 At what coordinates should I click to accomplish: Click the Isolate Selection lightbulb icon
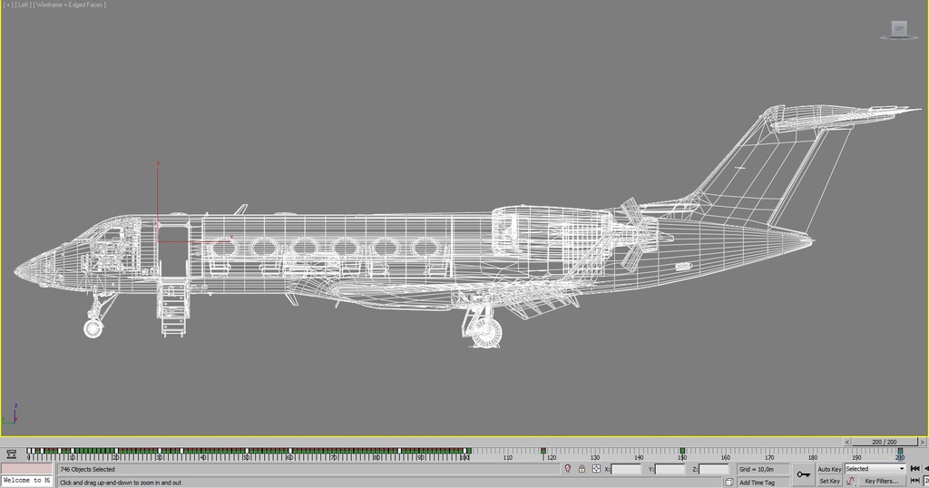coord(568,469)
